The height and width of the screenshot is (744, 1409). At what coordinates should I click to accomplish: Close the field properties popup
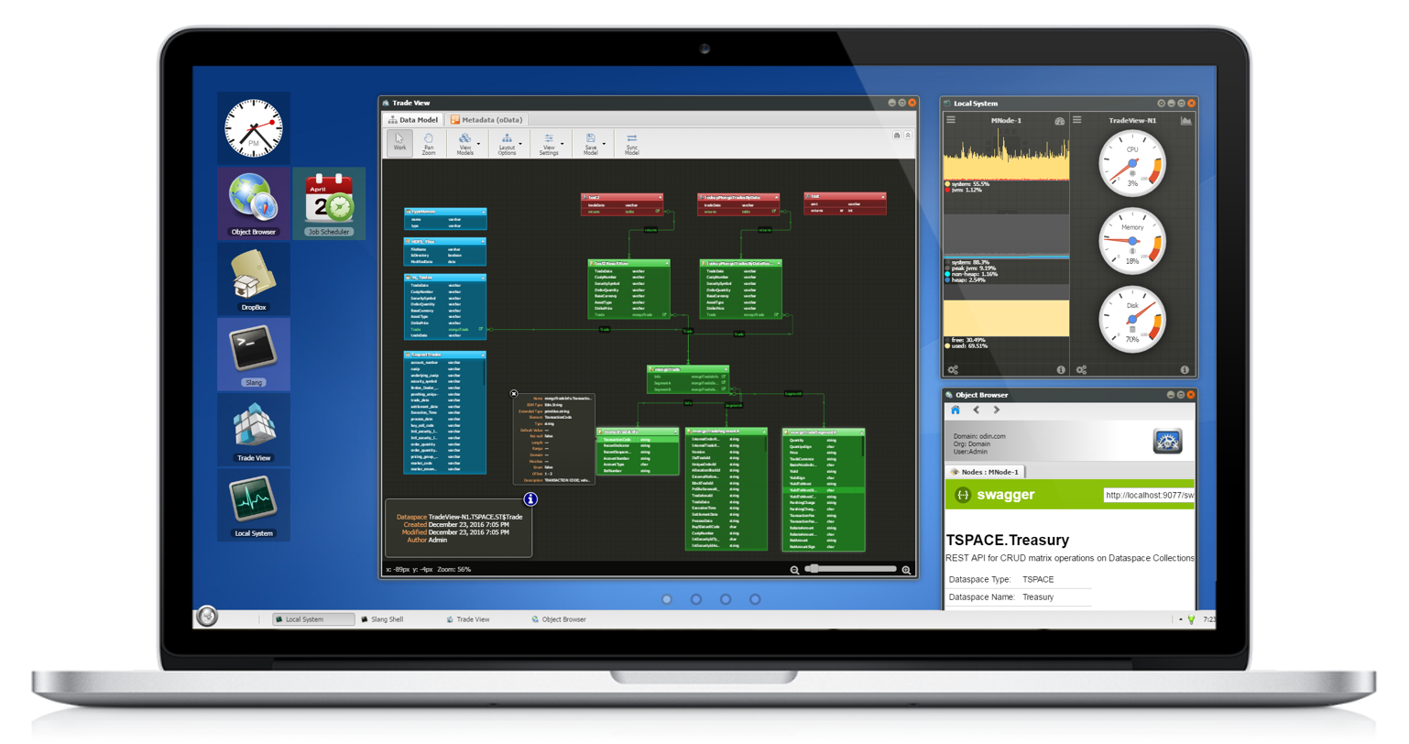click(x=514, y=393)
